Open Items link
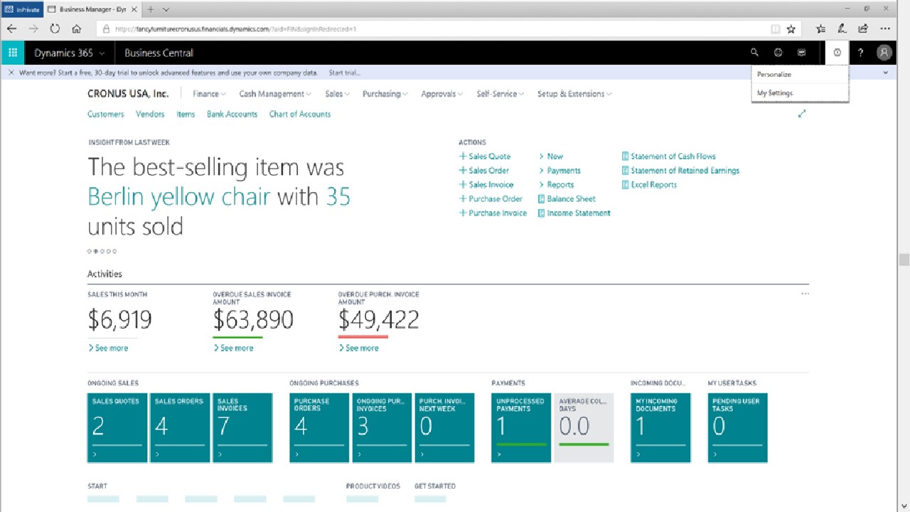The height and width of the screenshot is (512, 910). [186, 114]
